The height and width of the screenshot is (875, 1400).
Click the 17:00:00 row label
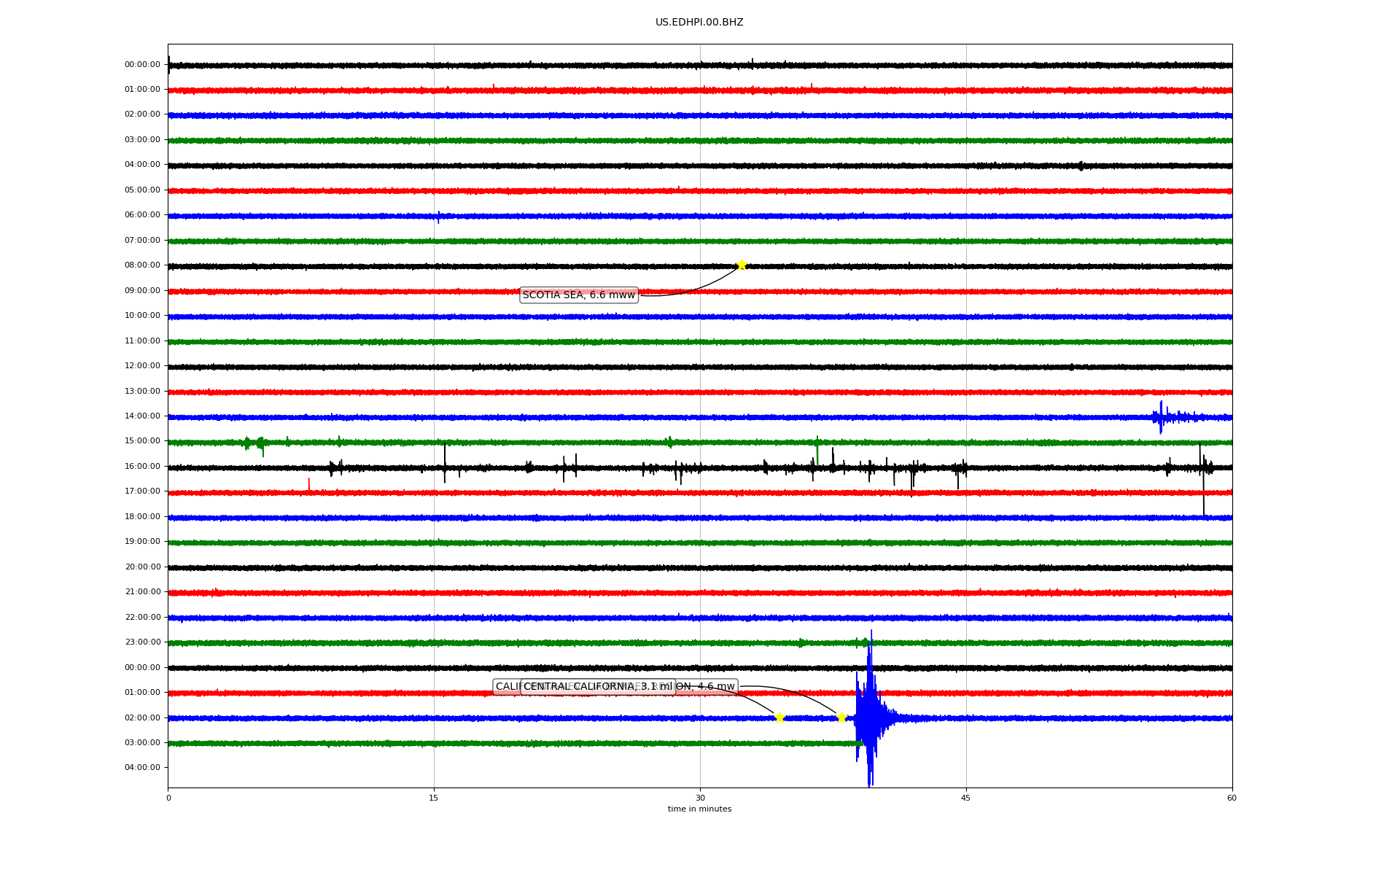pos(142,491)
